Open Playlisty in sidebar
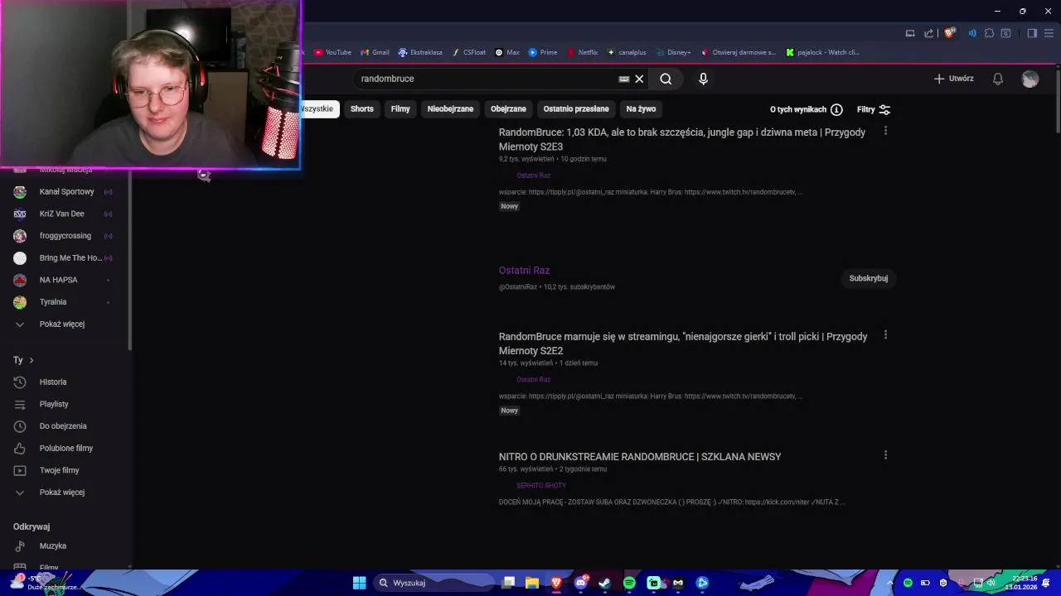 pyautogui.click(x=65, y=404)
